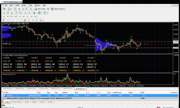Switch chart to candlesticks type
Image resolution: width=180 pixels, height=108 pixels.
point(8,13)
